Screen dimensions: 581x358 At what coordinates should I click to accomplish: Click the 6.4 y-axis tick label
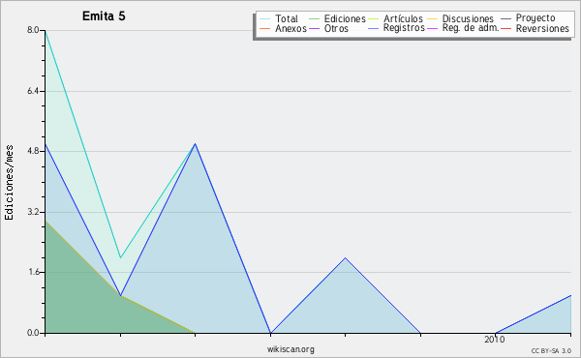pos(33,91)
